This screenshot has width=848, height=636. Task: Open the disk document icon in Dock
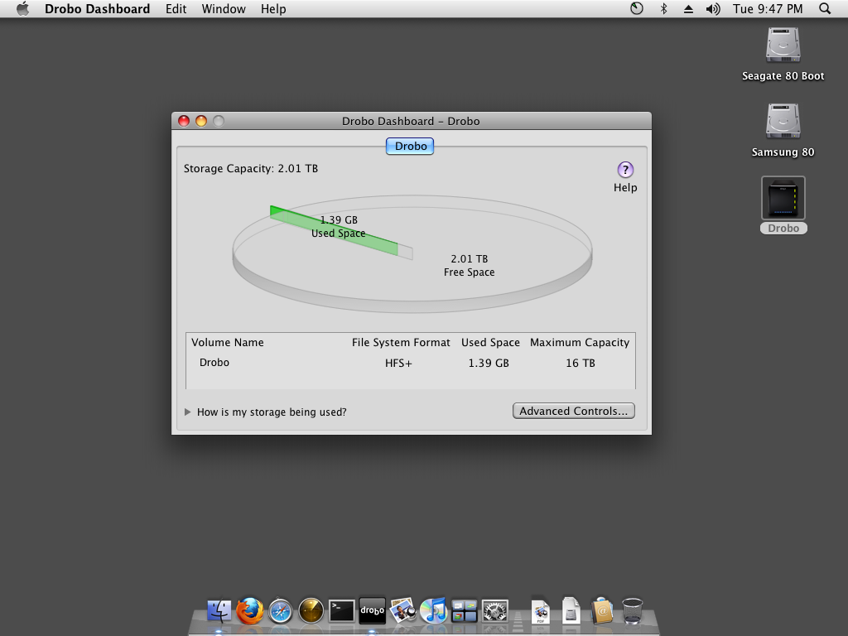[x=571, y=611]
